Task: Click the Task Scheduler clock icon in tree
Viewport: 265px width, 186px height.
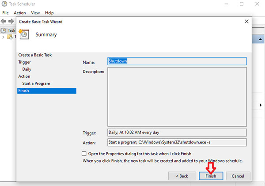Action: pyautogui.click(x=4, y=30)
